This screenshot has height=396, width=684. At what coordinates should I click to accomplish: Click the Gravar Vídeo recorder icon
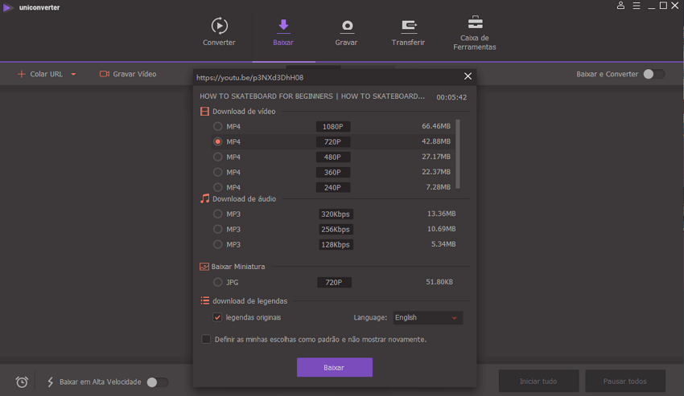(x=105, y=74)
